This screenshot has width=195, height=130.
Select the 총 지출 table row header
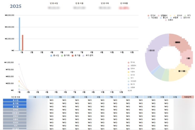point(15,107)
